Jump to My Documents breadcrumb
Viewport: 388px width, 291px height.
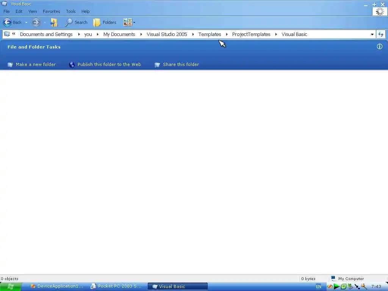(x=119, y=34)
